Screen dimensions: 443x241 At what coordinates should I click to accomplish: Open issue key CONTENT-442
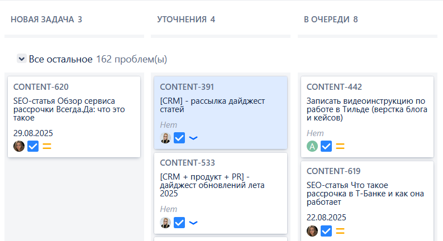point(334,87)
